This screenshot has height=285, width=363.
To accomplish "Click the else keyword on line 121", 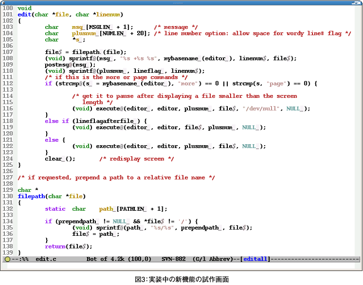I will pyautogui.click(x=52, y=140).
